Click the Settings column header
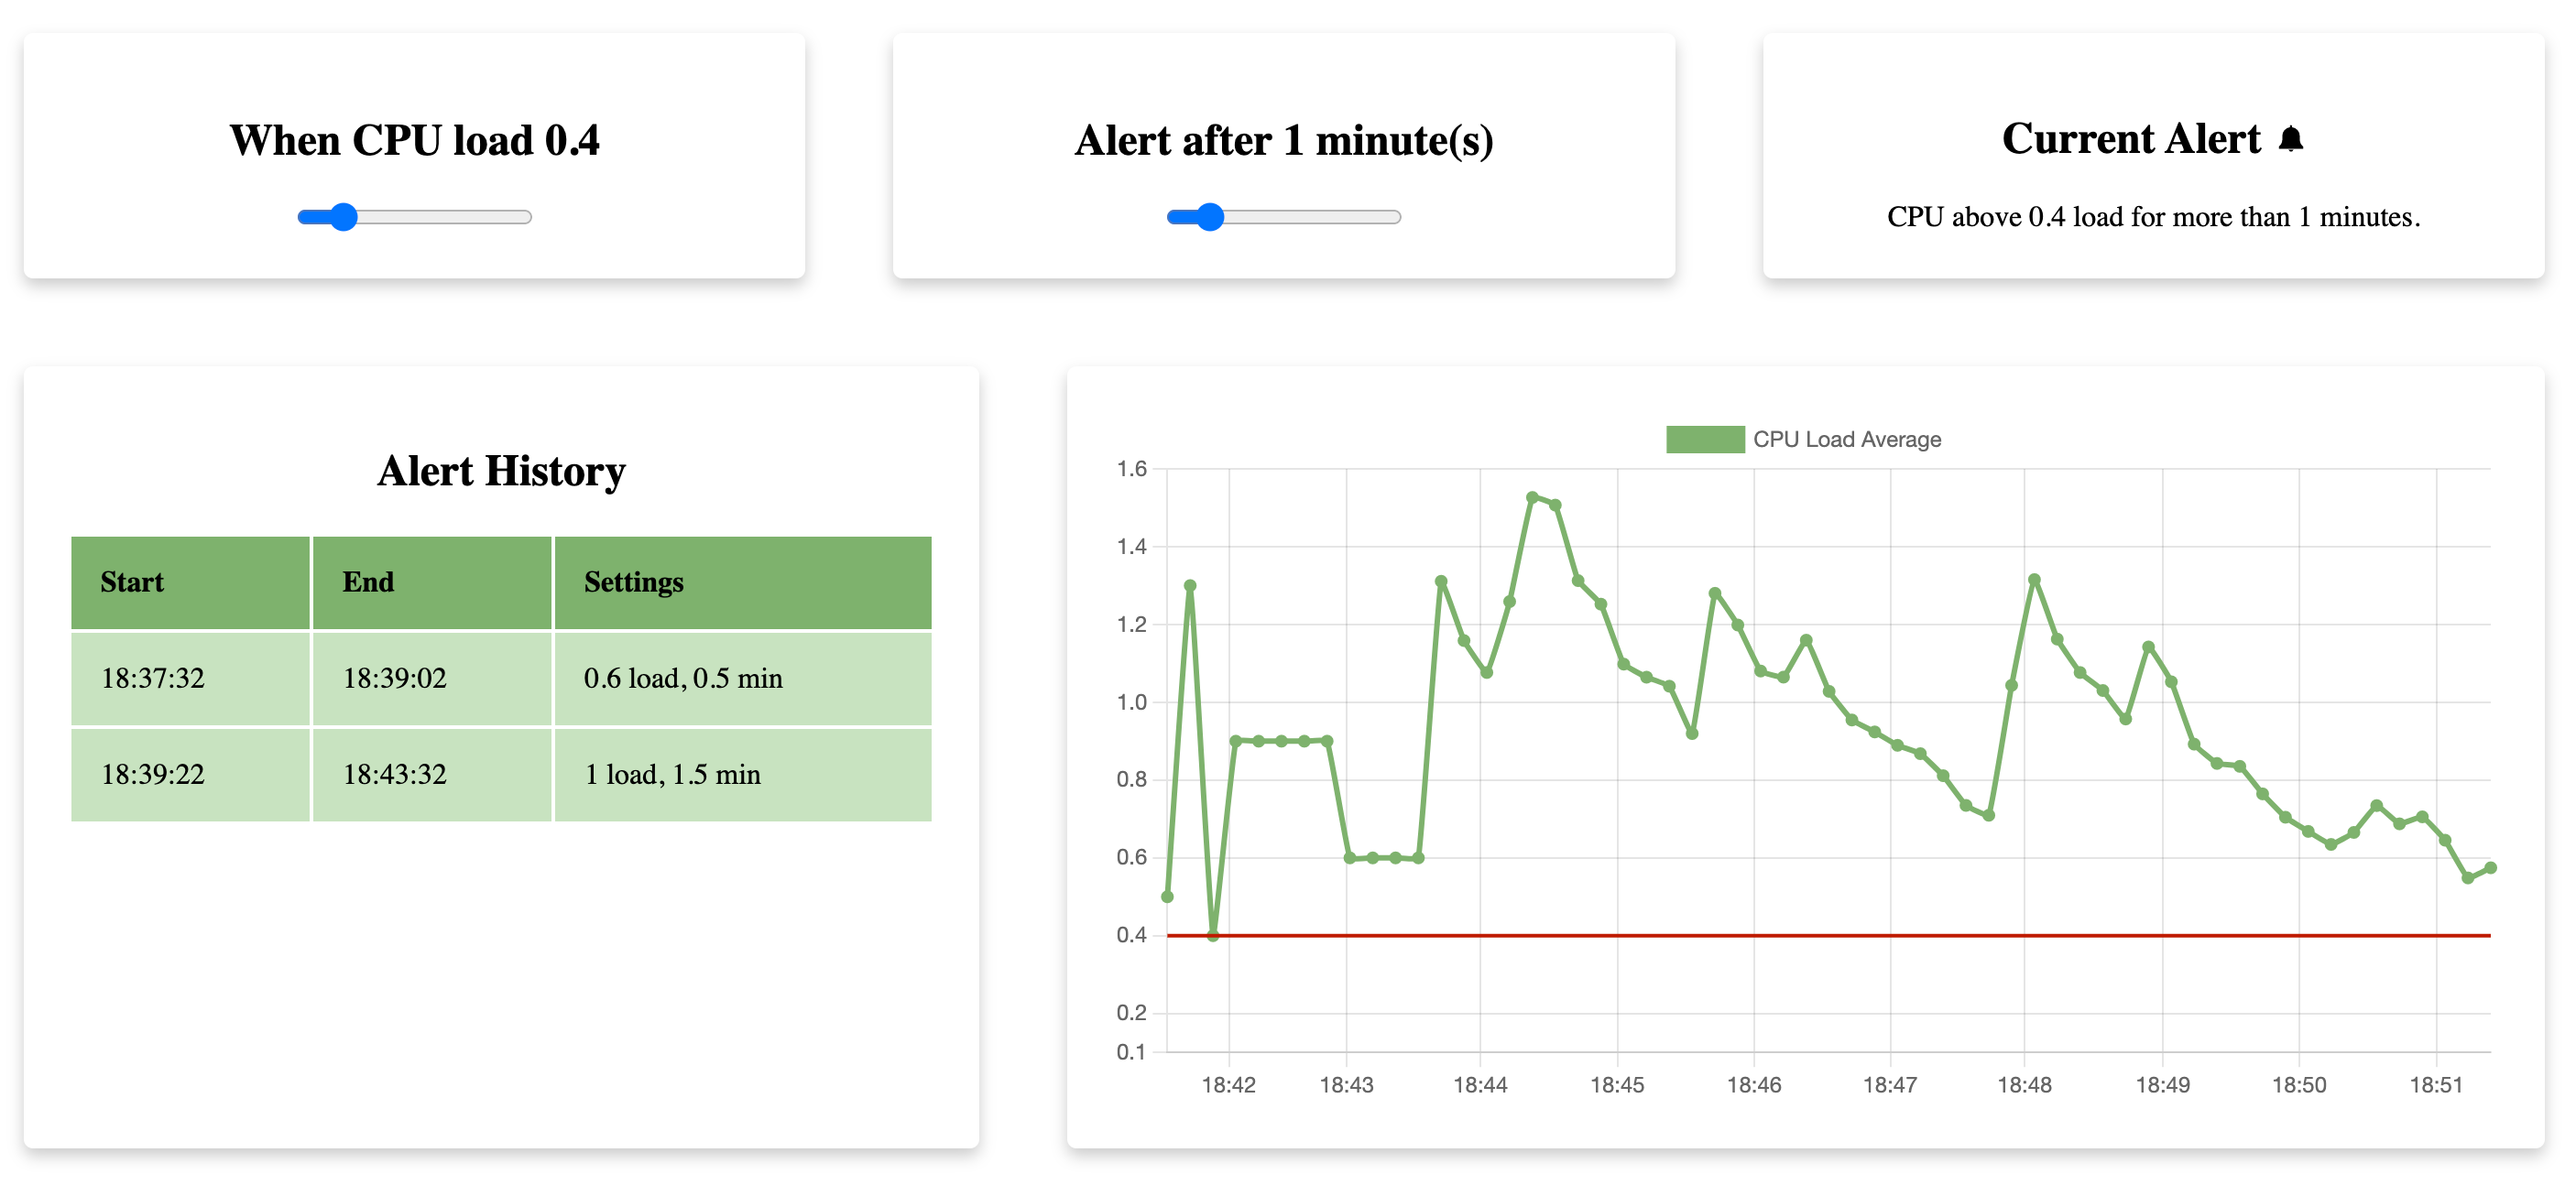The height and width of the screenshot is (1196, 2576). coord(743,582)
